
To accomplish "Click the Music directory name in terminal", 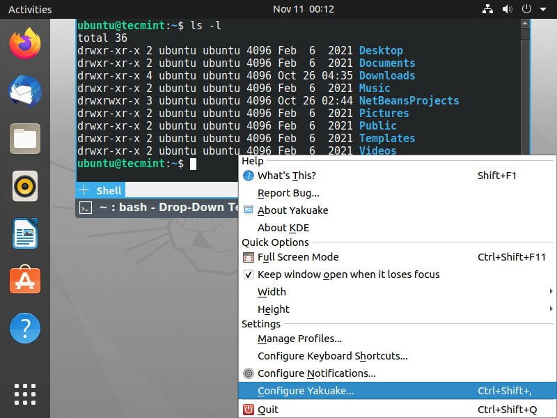I will click(x=375, y=88).
